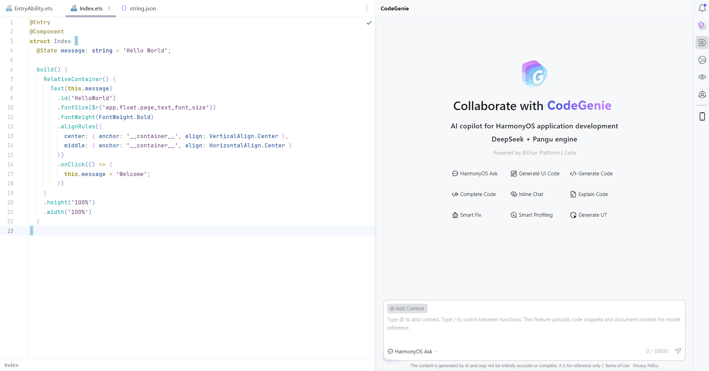
Task: Click the editor tabs more options icon
Action: 367,8
